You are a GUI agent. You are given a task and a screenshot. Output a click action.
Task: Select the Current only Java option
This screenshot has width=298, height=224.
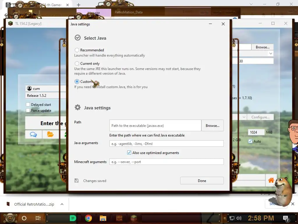coord(77,63)
